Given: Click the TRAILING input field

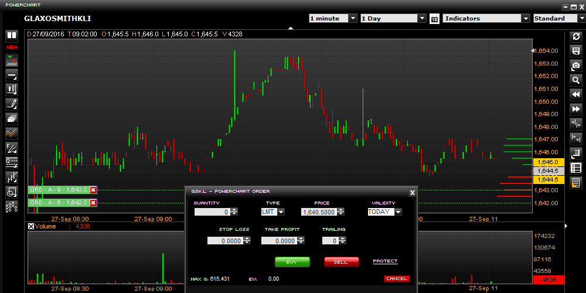Looking at the screenshot, I should [x=331, y=241].
